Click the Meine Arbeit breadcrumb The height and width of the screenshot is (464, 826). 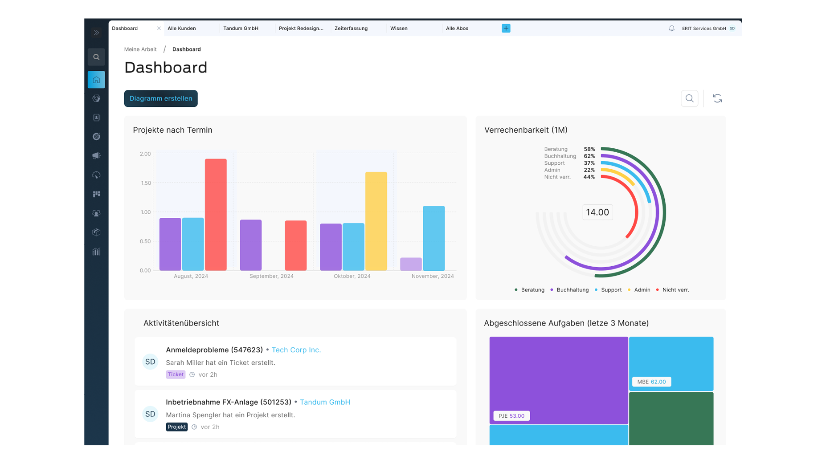click(140, 49)
